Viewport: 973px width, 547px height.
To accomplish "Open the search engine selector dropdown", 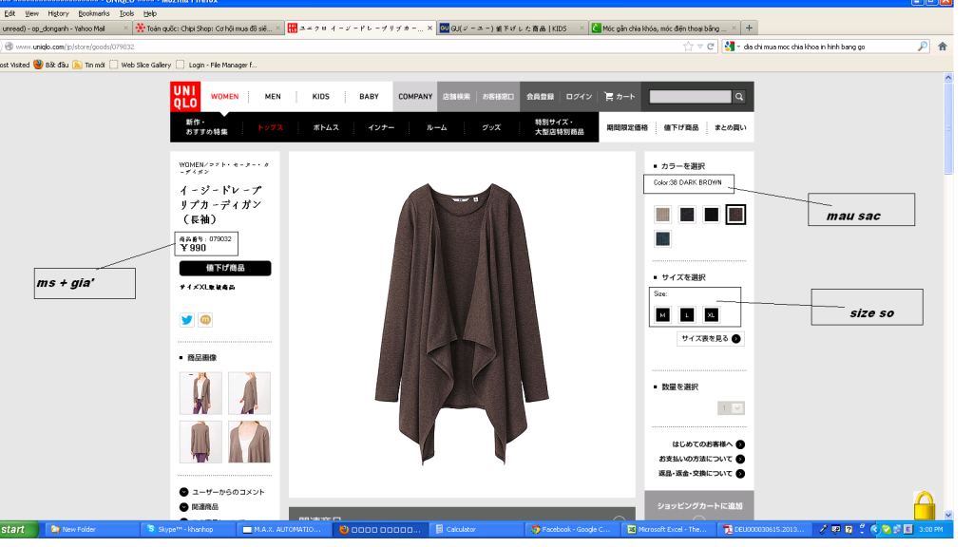I will (x=731, y=46).
